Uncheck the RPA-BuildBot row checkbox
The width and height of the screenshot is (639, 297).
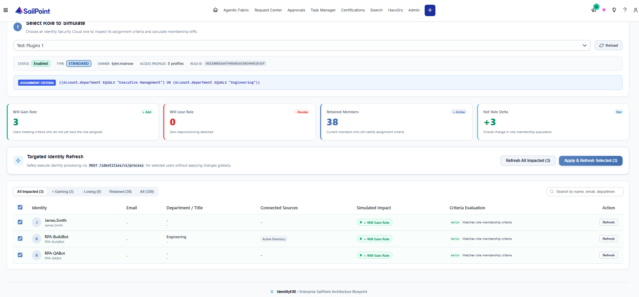point(20,239)
